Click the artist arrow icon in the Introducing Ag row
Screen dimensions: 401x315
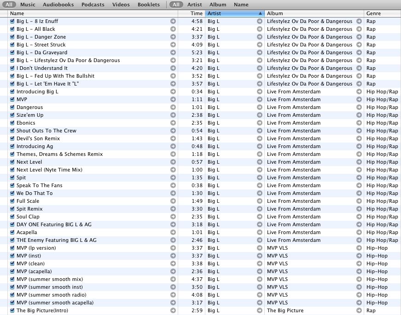coord(260,146)
